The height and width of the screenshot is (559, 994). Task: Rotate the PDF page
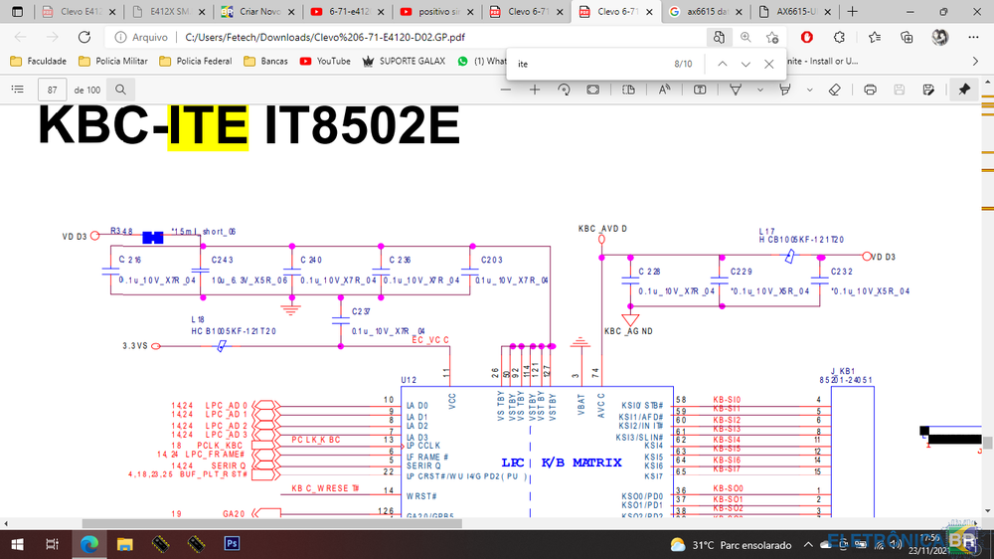[564, 90]
